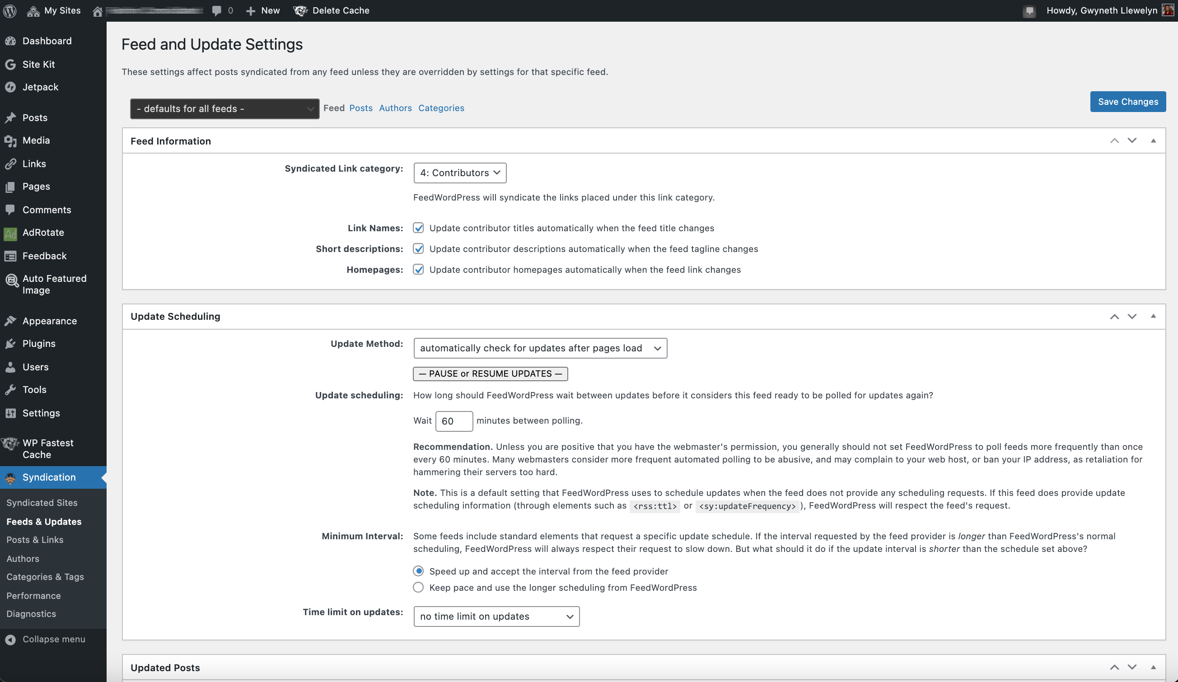Image resolution: width=1178 pixels, height=682 pixels.
Task: Click the New label in admin bar
Action: [270, 11]
